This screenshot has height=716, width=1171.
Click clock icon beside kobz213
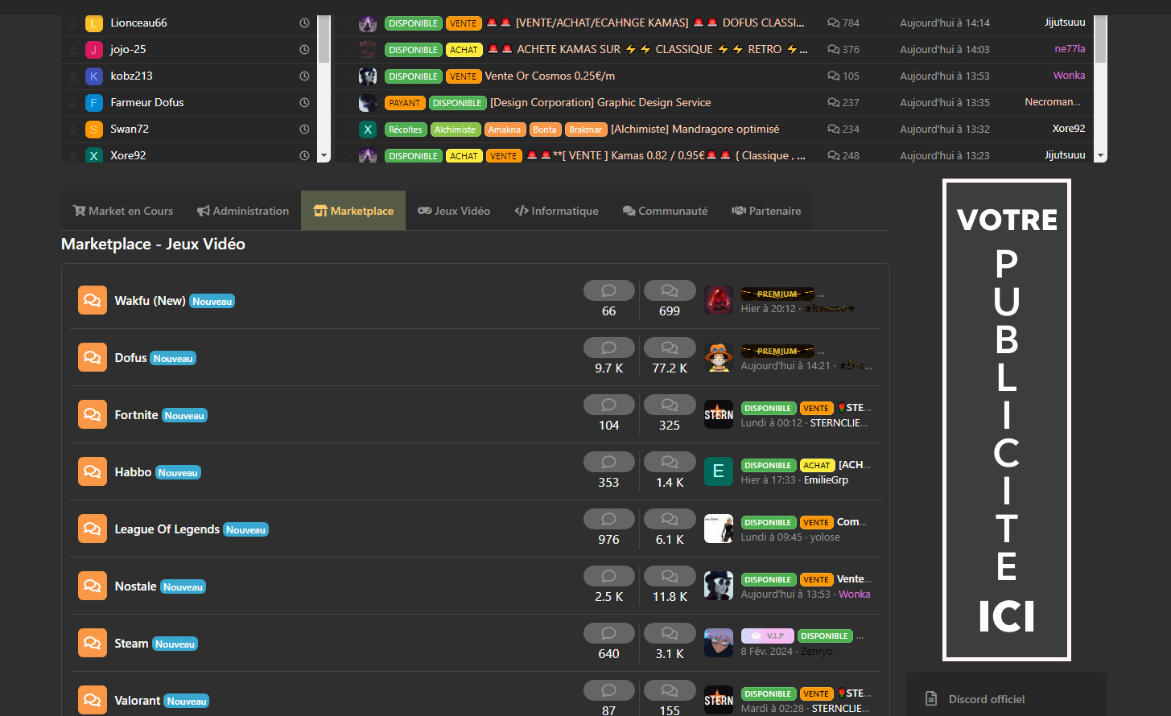304,76
